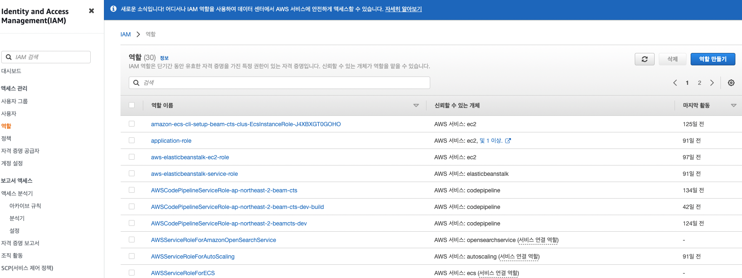
Task: Check AWSServiceRoleForECS checkbox
Action: click(132, 273)
